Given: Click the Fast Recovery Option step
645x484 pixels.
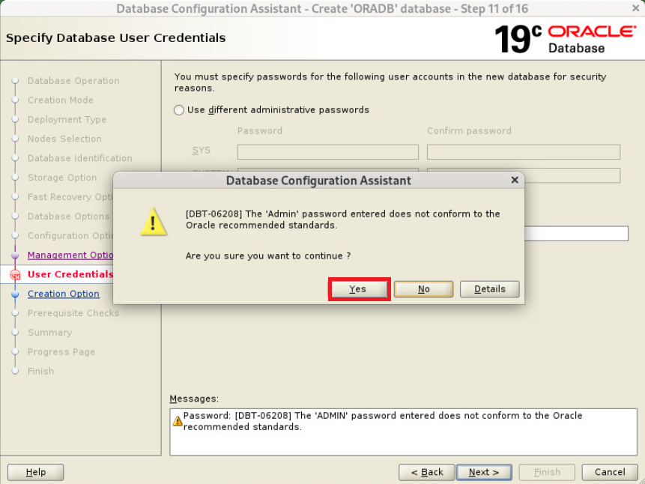Looking at the screenshot, I should (x=70, y=197).
